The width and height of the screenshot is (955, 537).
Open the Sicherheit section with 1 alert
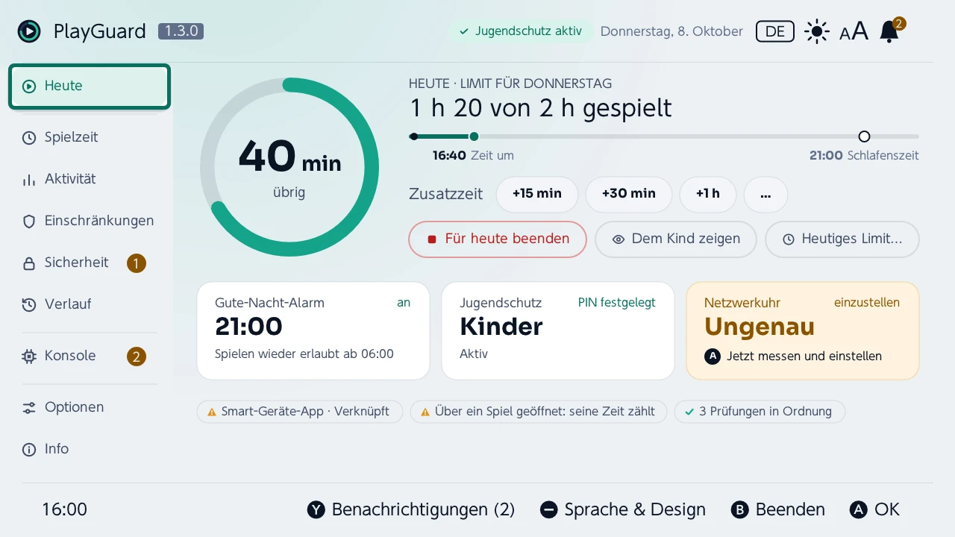90,263
